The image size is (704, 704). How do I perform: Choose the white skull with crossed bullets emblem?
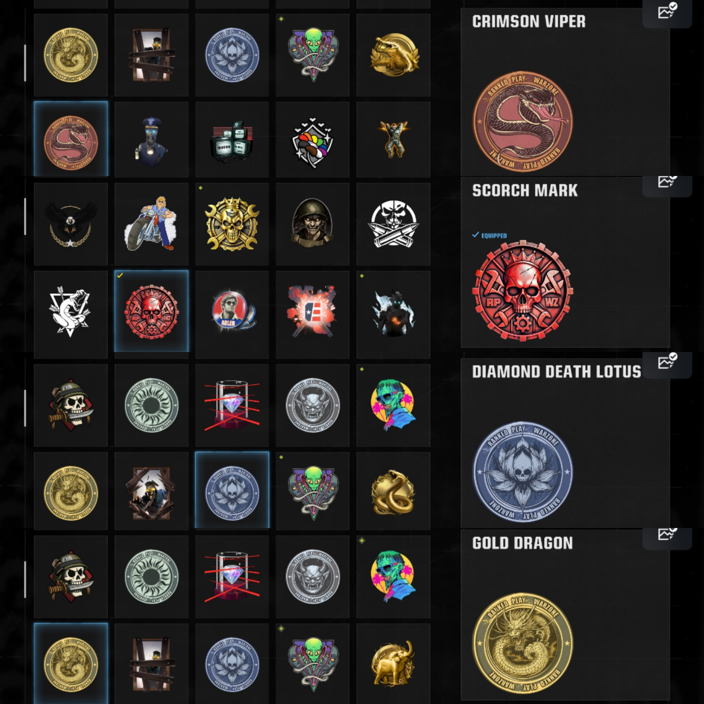(x=393, y=224)
